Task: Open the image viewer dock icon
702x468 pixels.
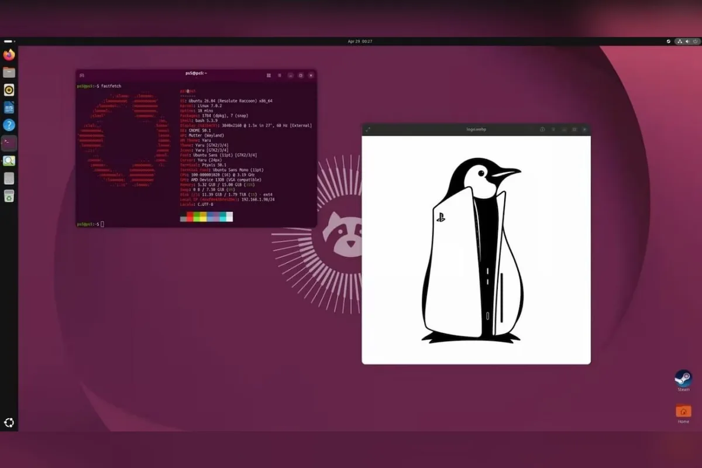Action: click(x=9, y=161)
